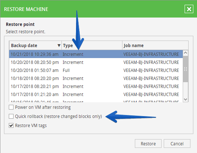Click the Backup date sort arrow
The height and width of the screenshot is (153, 197).
click(59, 45)
